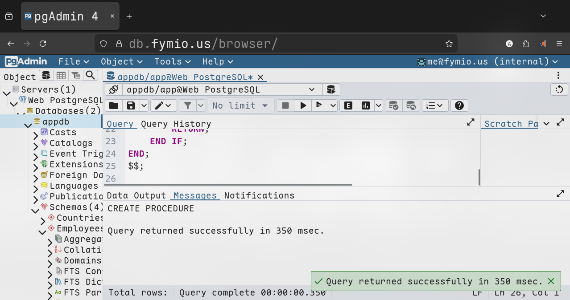Viewport: 570px width, 300px height.
Task: Dismiss the query success notification
Action: click(x=551, y=281)
